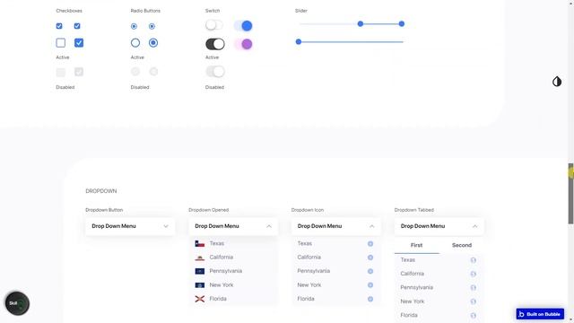Image resolution: width=574 pixels, height=323 pixels.
Task: Turn off the blue switch
Action: tap(243, 26)
